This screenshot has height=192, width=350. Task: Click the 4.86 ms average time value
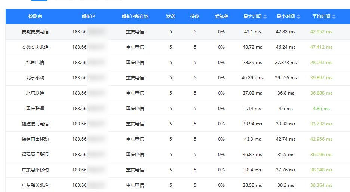321,109
